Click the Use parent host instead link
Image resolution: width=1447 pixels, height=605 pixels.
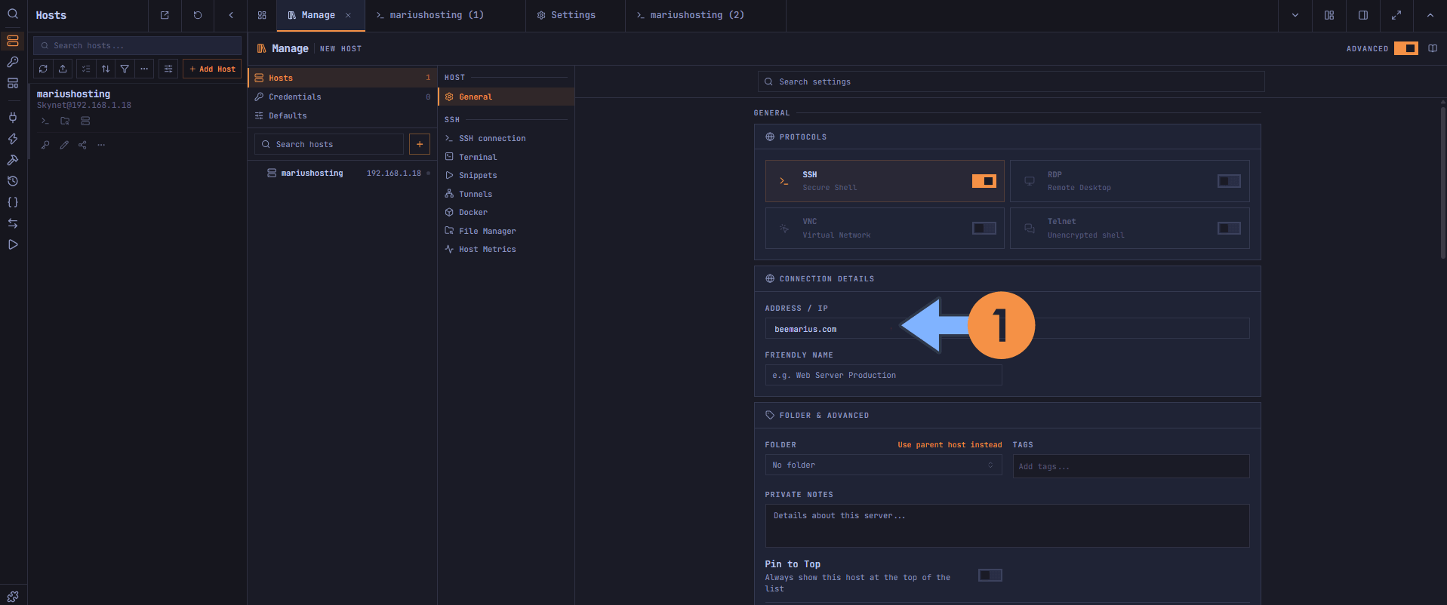[x=950, y=445]
